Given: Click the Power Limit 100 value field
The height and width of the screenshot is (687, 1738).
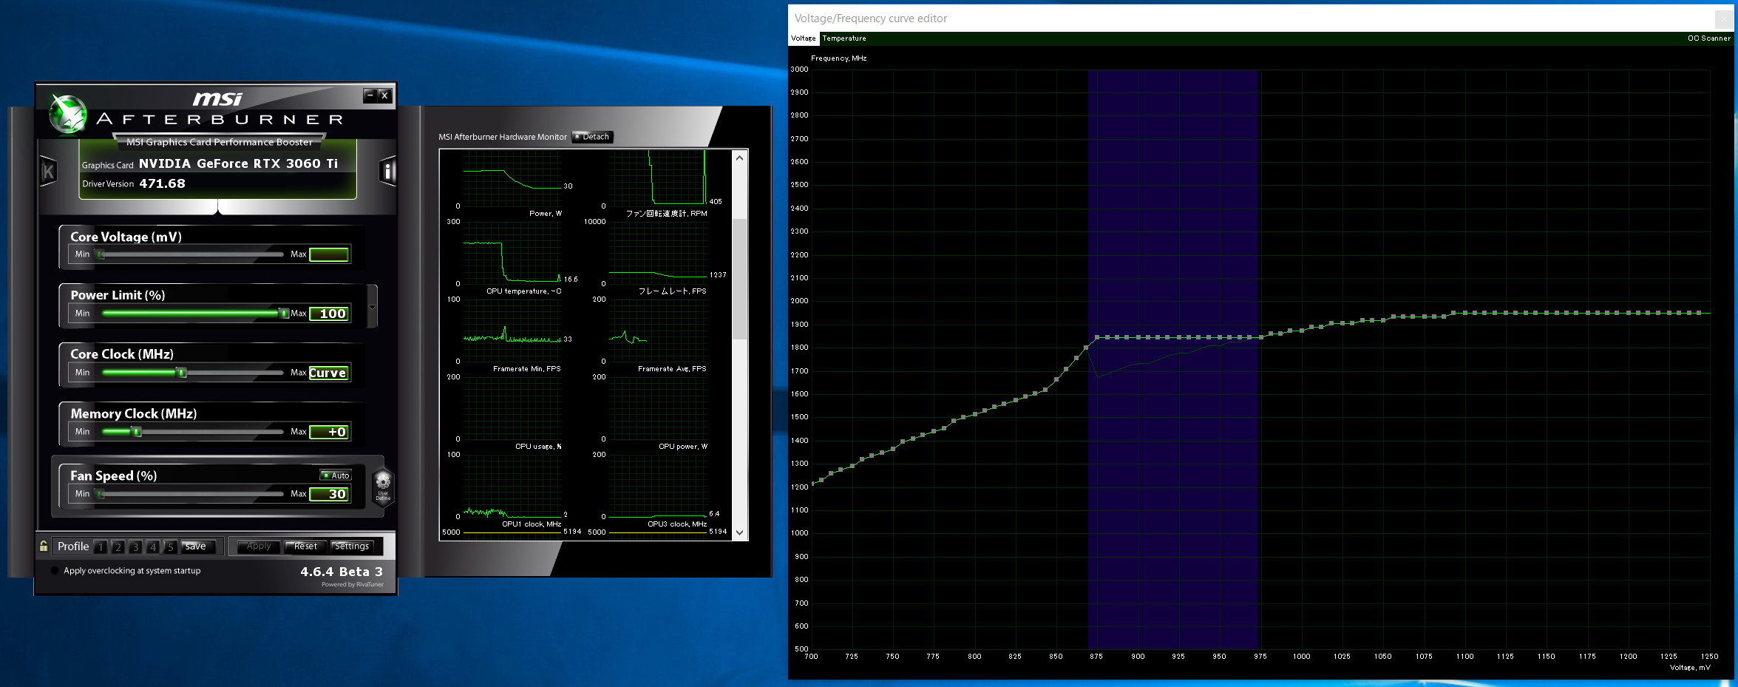Looking at the screenshot, I should tap(329, 314).
